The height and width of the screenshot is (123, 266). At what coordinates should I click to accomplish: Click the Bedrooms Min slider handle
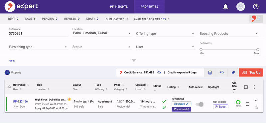click(201, 50)
